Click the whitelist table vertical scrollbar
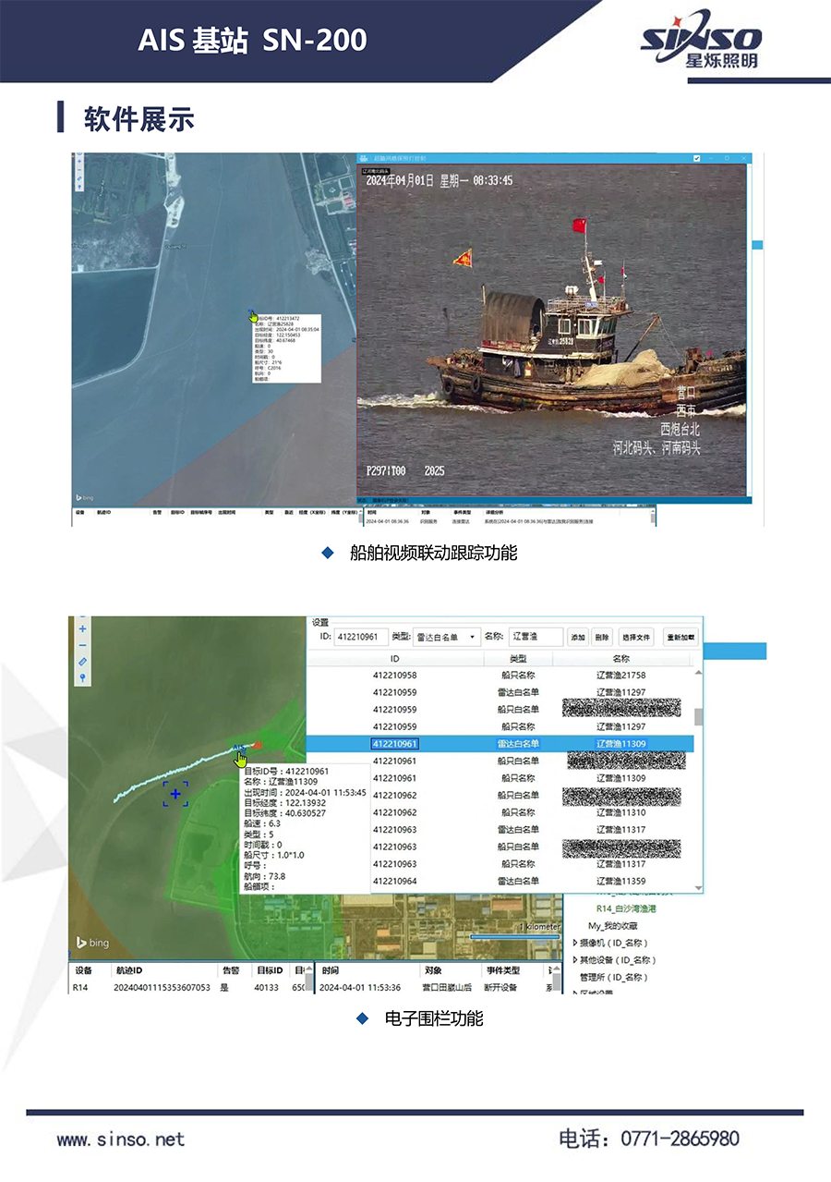Image resolution: width=831 pixels, height=1182 pixels. (698, 717)
